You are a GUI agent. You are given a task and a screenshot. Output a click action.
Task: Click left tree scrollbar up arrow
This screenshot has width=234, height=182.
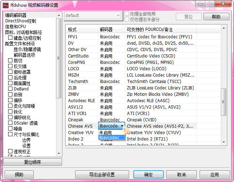(x=59, y=15)
